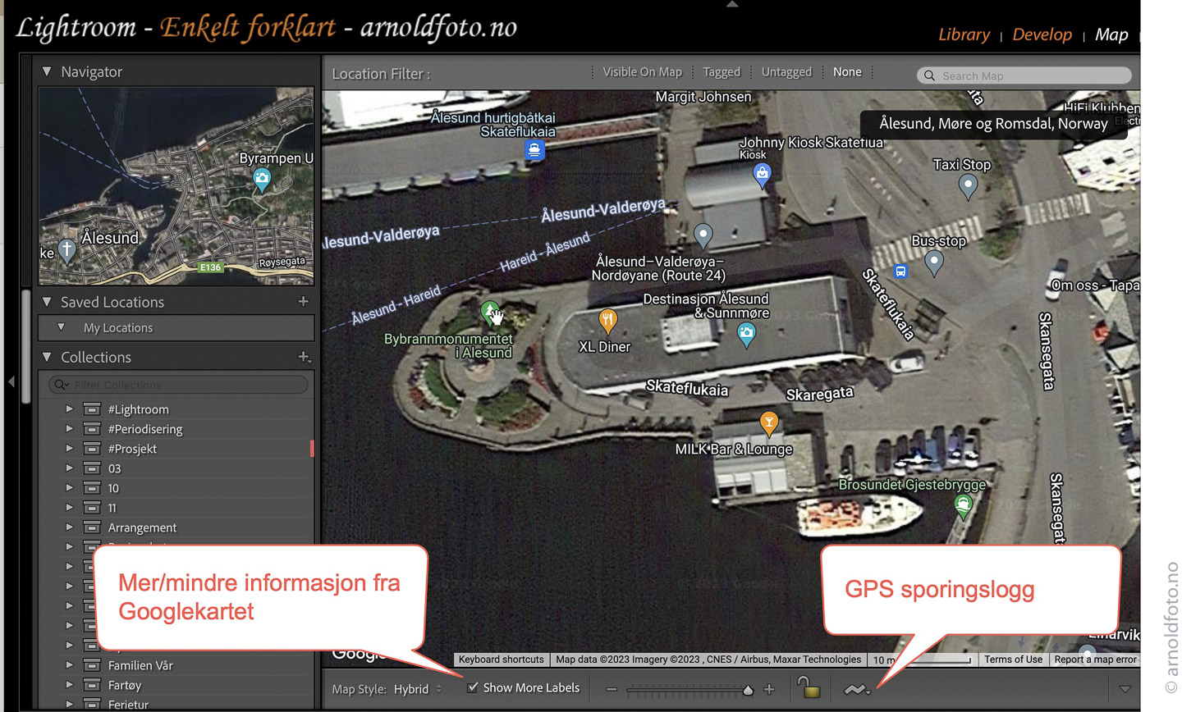Collapse the Collections panel
The width and height of the screenshot is (1182, 712).
47,357
